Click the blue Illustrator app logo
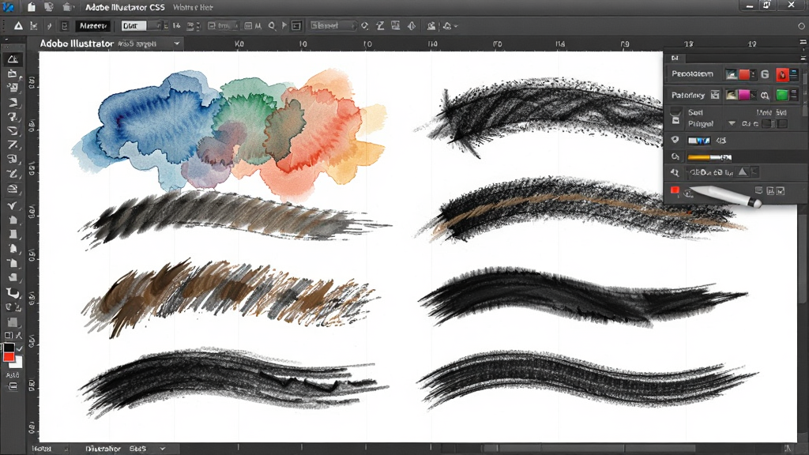 (x=8, y=6)
